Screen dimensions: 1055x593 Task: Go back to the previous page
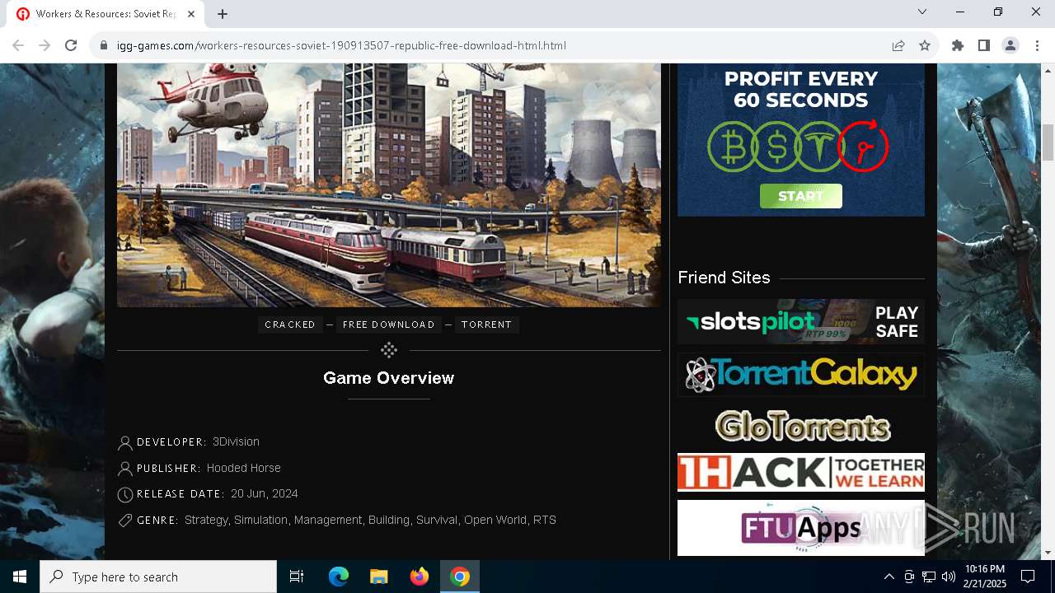(x=18, y=45)
